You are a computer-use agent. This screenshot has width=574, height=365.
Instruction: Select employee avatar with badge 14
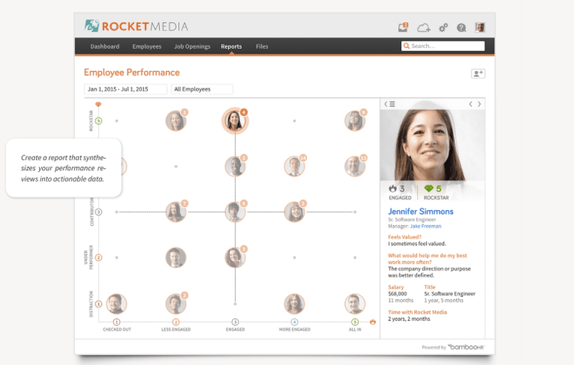pos(295,166)
